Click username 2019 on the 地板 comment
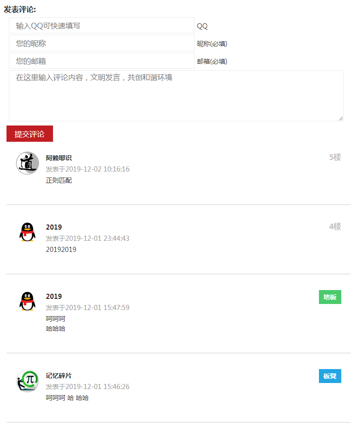Screen dimensions: 358x436 pyautogui.click(x=53, y=297)
